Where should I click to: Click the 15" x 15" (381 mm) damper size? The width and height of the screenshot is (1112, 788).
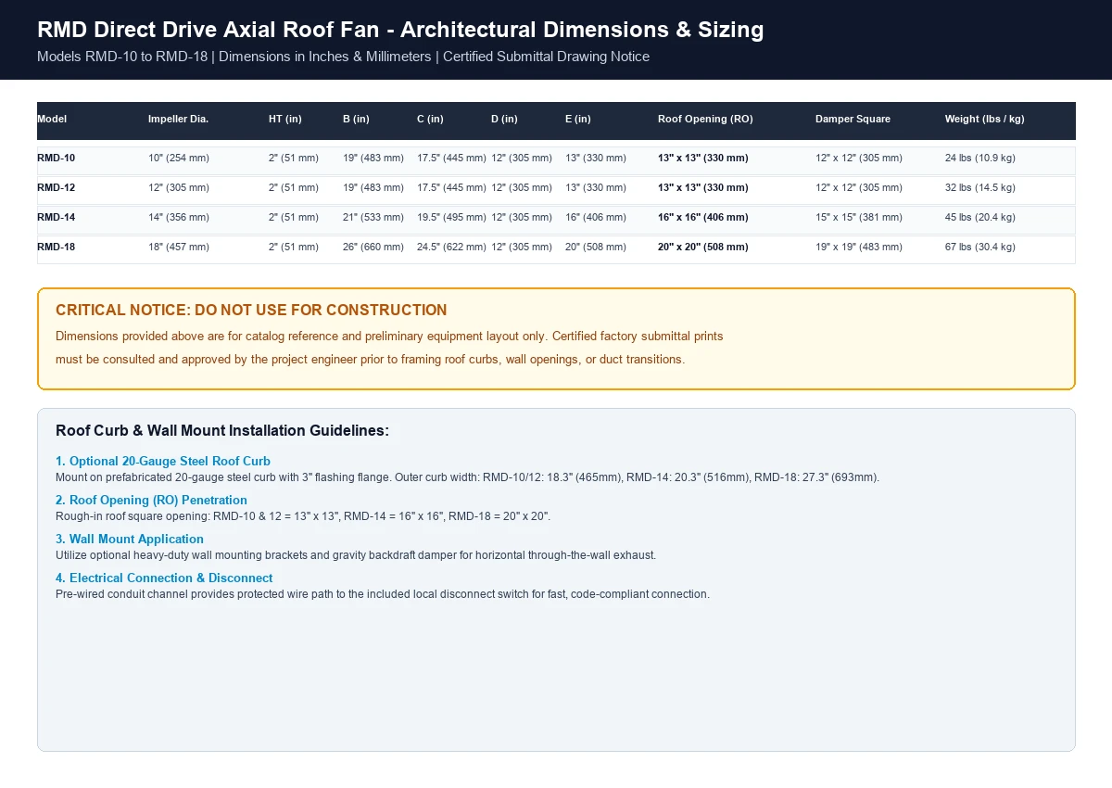pyautogui.click(x=859, y=218)
